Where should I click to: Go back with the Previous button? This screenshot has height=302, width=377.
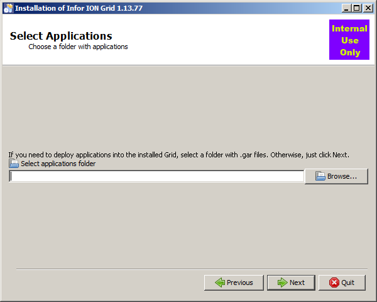click(x=234, y=282)
